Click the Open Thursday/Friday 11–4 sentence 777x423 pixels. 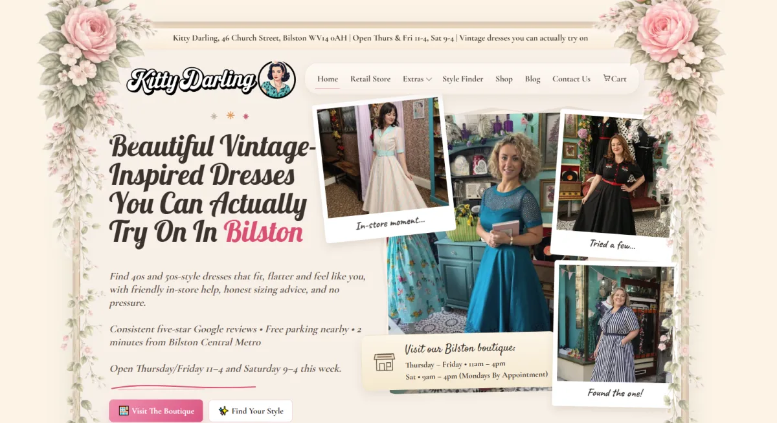tap(225, 368)
